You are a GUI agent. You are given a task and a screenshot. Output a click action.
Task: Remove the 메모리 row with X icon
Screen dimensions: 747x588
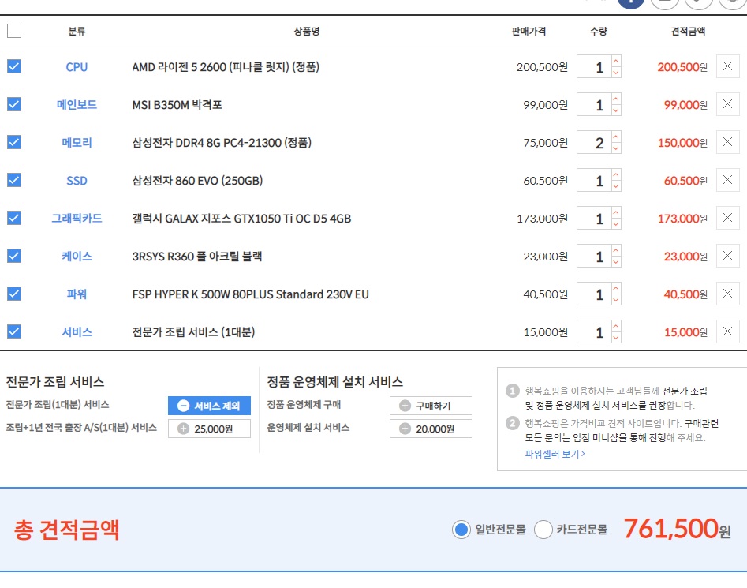click(727, 142)
